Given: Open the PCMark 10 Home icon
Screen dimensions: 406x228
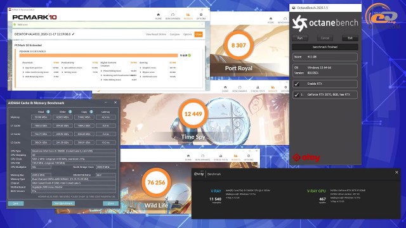Looking at the screenshot, I should pos(158,15).
